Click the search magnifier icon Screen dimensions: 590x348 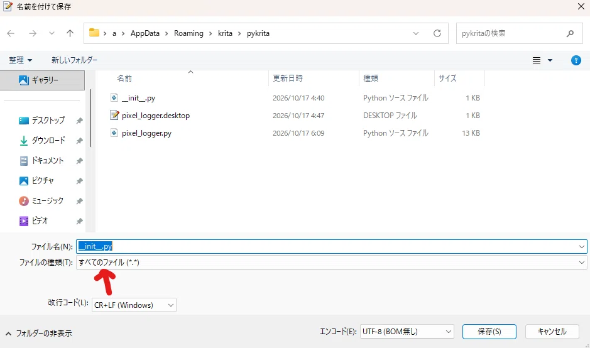[x=570, y=33]
